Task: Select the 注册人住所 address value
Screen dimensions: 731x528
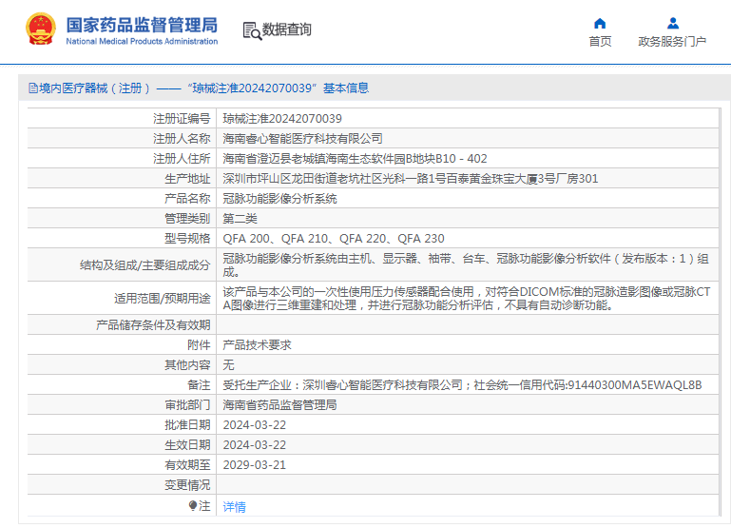Action: (x=355, y=159)
